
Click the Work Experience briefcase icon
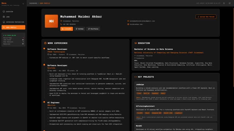[45, 43]
